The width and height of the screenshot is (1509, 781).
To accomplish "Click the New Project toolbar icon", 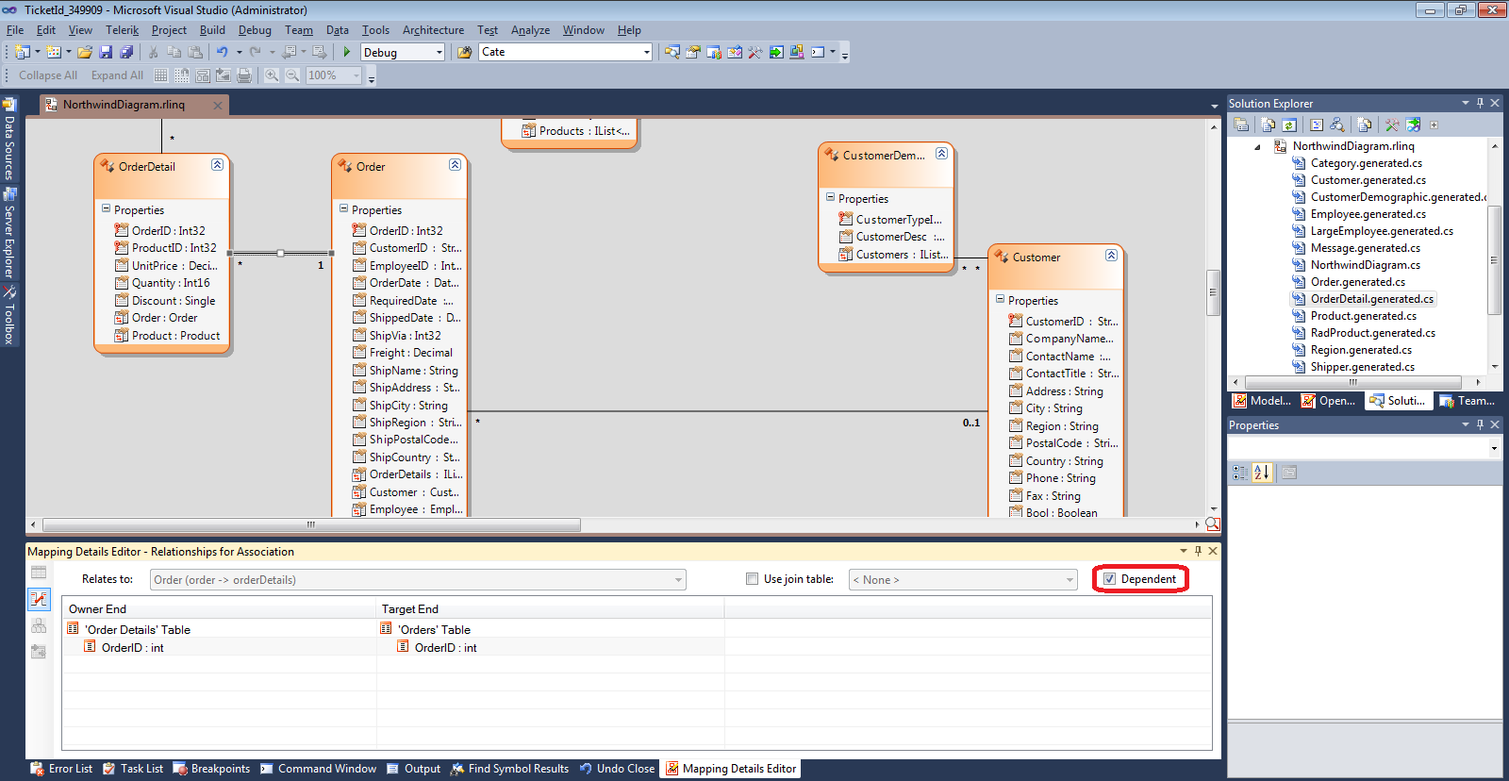I will click(23, 52).
